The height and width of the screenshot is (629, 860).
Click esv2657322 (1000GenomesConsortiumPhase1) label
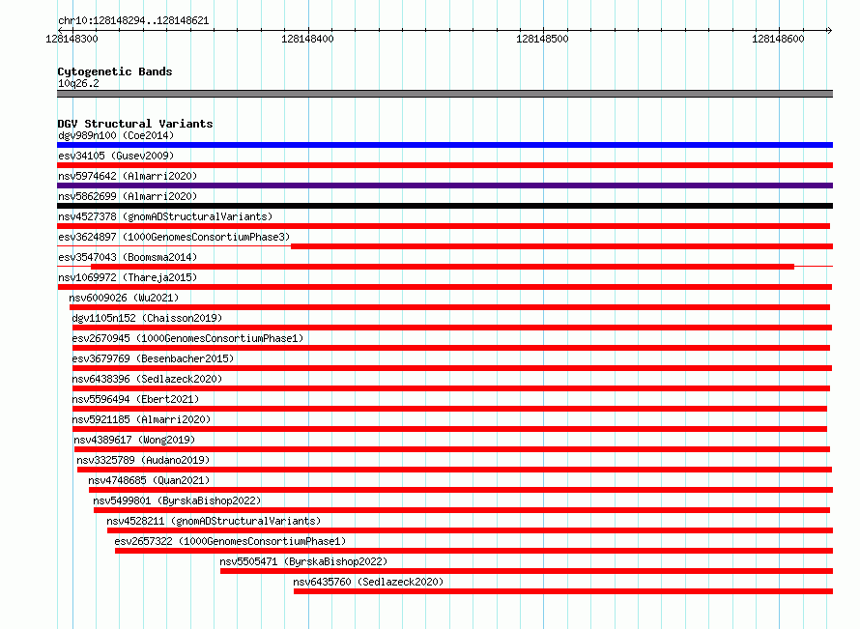[x=230, y=541]
